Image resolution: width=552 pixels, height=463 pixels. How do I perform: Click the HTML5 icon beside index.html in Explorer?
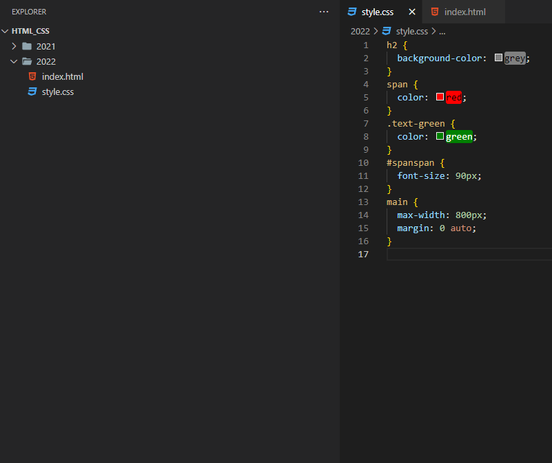[x=32, y=76]
